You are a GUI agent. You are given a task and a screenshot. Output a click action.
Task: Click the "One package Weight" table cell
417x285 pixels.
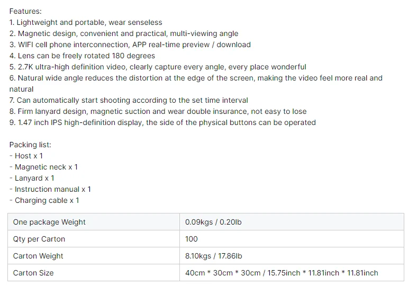coord(49,222)
